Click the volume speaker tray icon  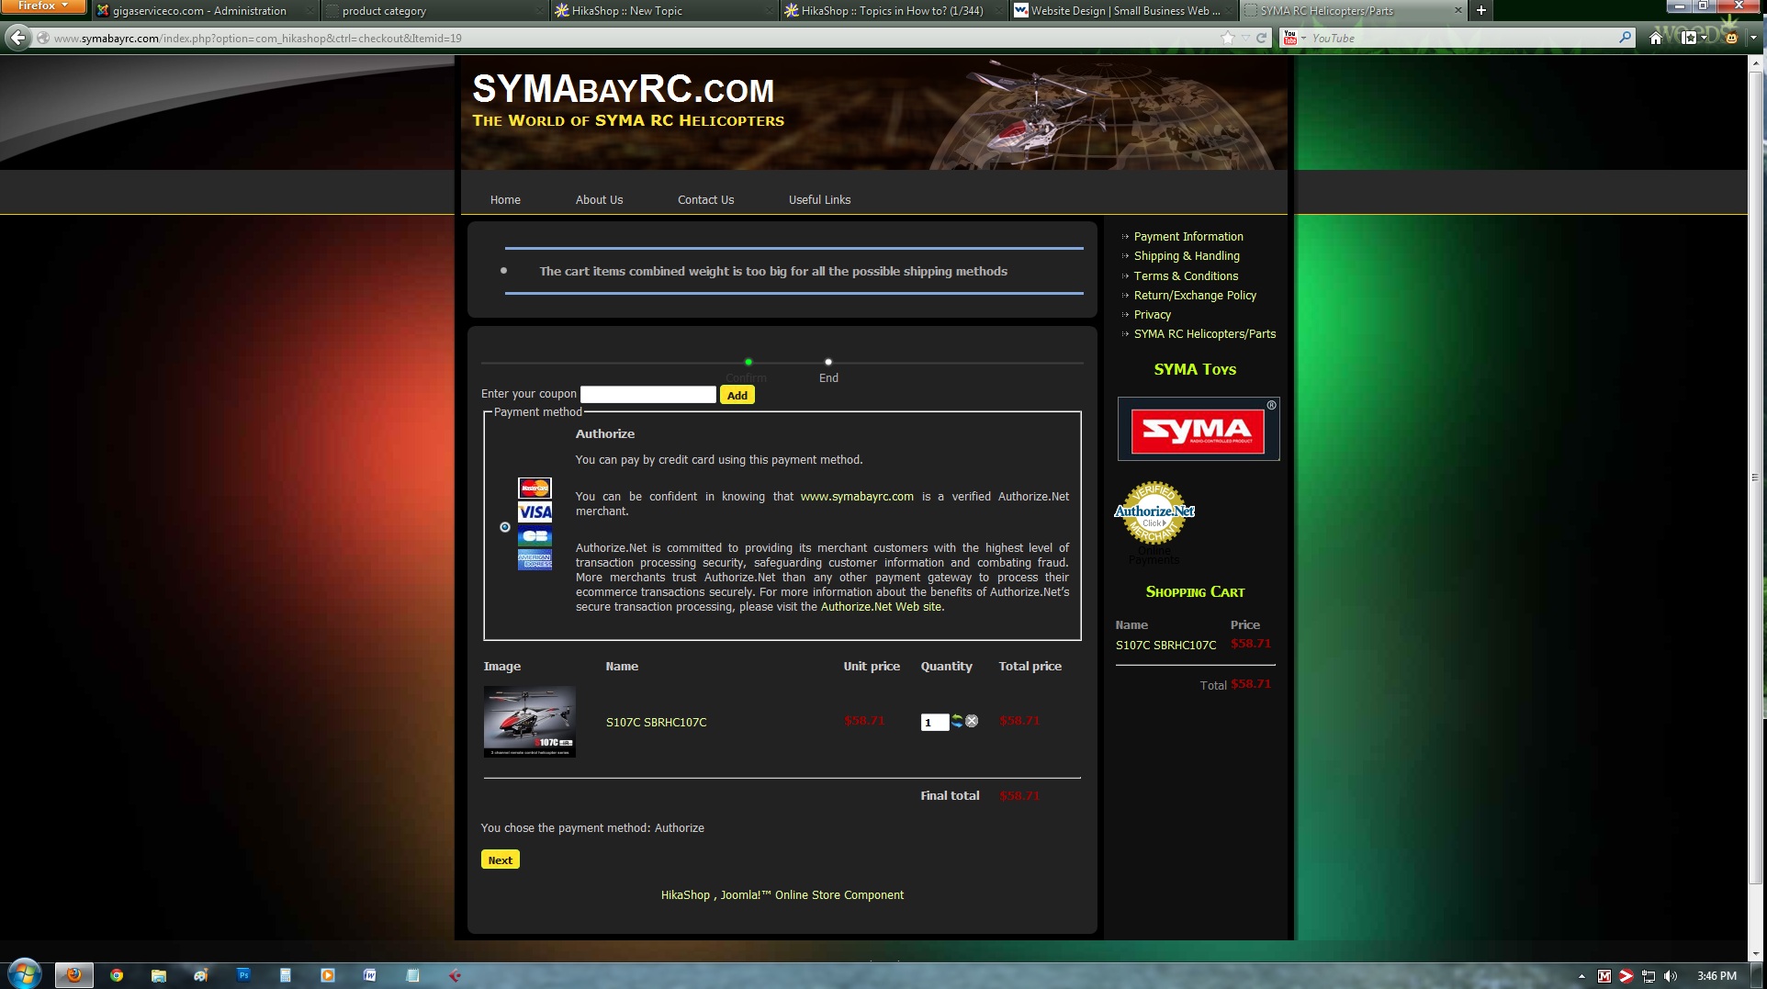1671,976
